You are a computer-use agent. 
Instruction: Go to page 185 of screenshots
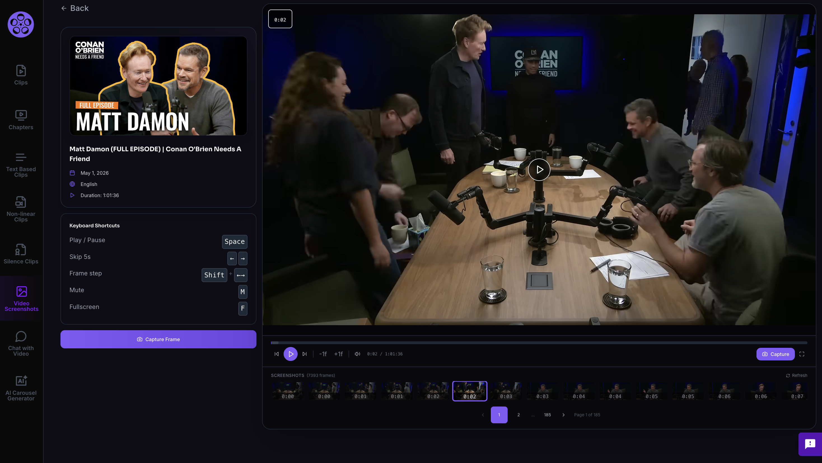[x=547, y=415]
